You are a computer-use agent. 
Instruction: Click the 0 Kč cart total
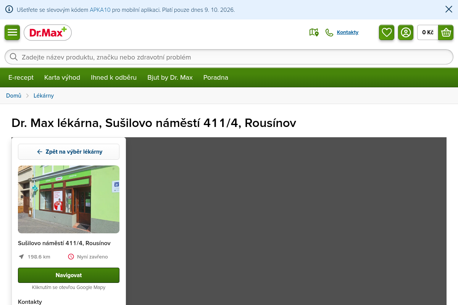(x=428, y=32)
